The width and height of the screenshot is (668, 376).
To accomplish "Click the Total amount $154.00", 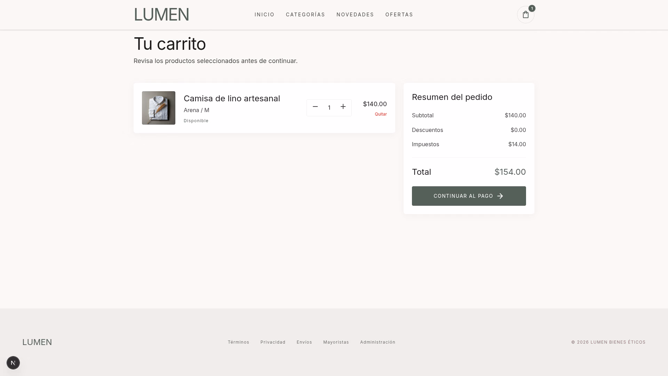I will (510, 172).
